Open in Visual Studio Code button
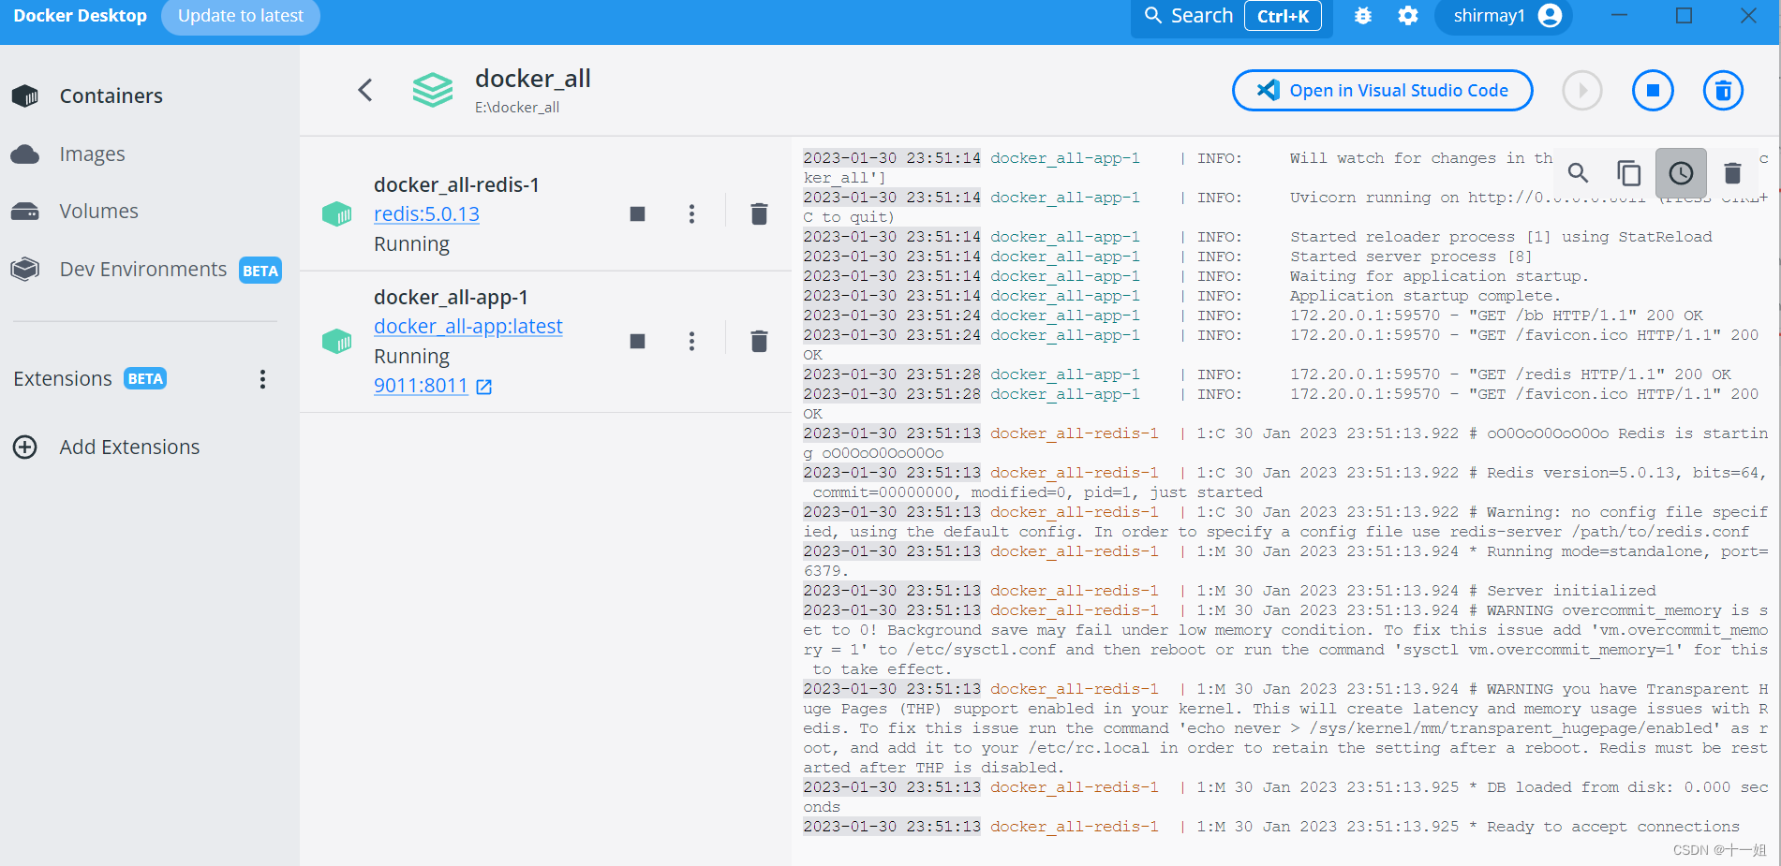This screenshot has height=866, width=1781. coord(1382,91)
